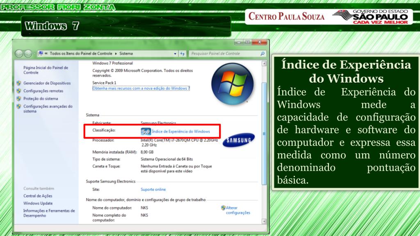Click the Classificação label
420x236 pixels.
104,130
